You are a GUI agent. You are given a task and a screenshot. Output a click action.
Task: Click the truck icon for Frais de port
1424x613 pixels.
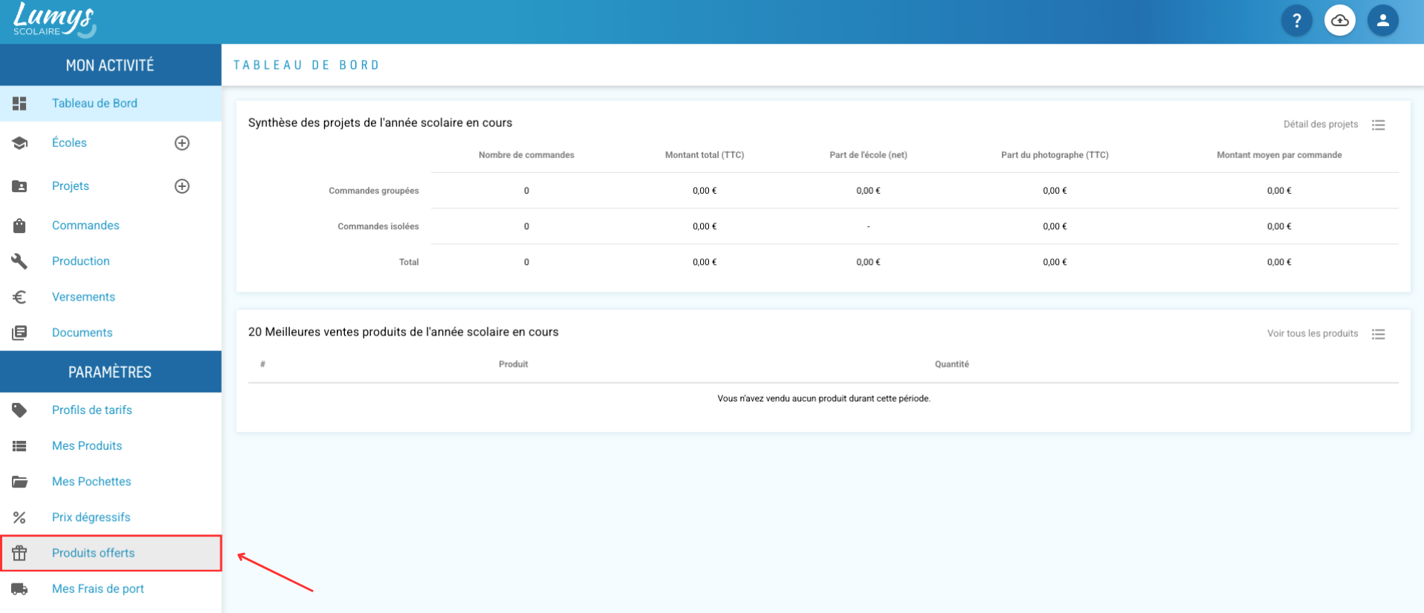[19, 589]
